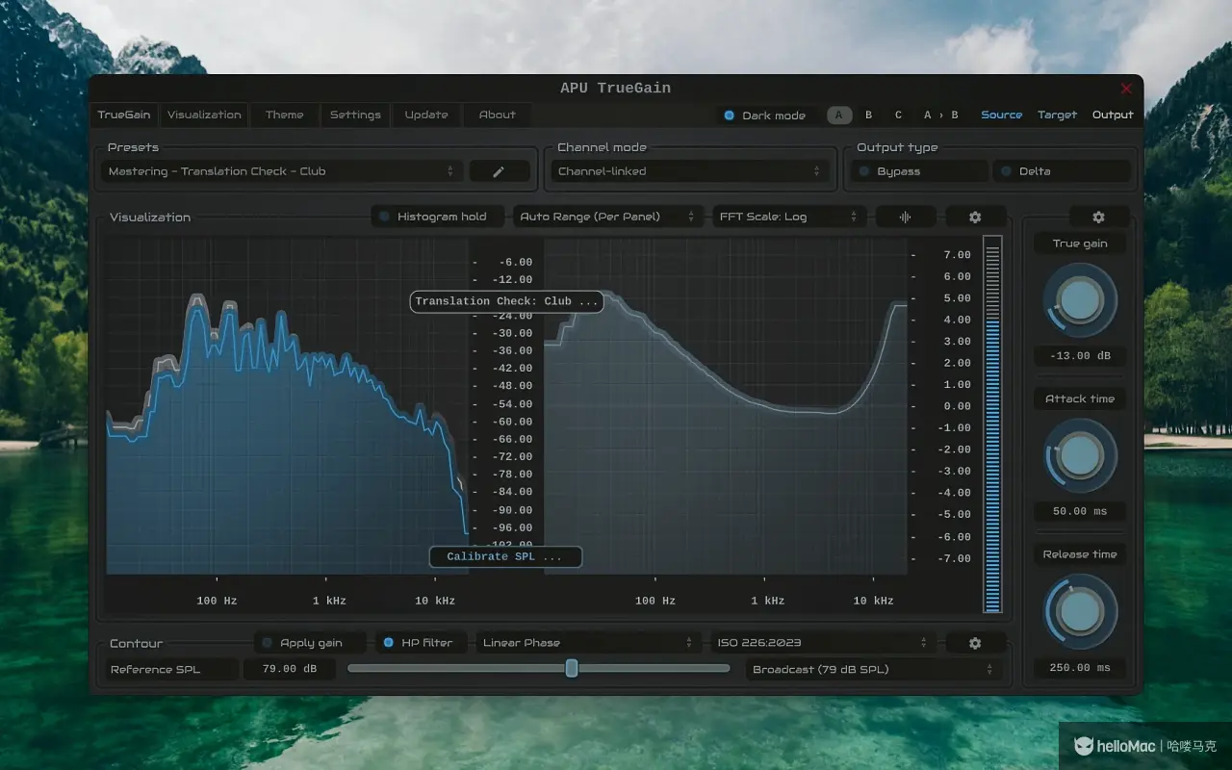Viewport: 1232px width, 770px height.
Task: Select Output monitoring
Action: pos(1113,115)
